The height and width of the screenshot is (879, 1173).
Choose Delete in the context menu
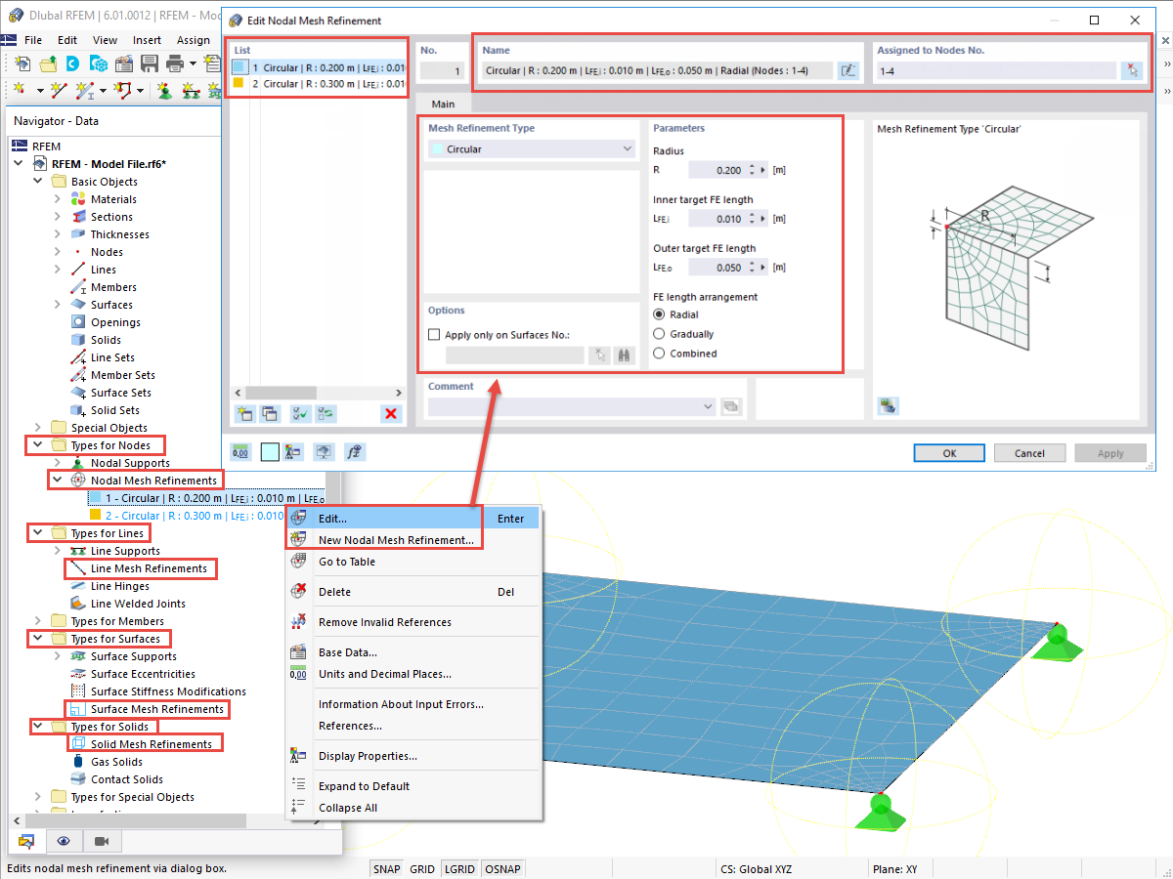coord(413,592)
